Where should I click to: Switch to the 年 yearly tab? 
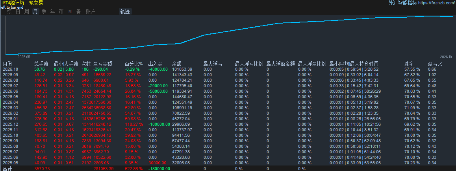coord(53,12)
